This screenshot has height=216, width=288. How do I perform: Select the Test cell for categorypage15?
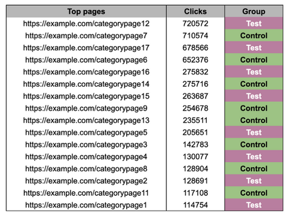point(254,96)
